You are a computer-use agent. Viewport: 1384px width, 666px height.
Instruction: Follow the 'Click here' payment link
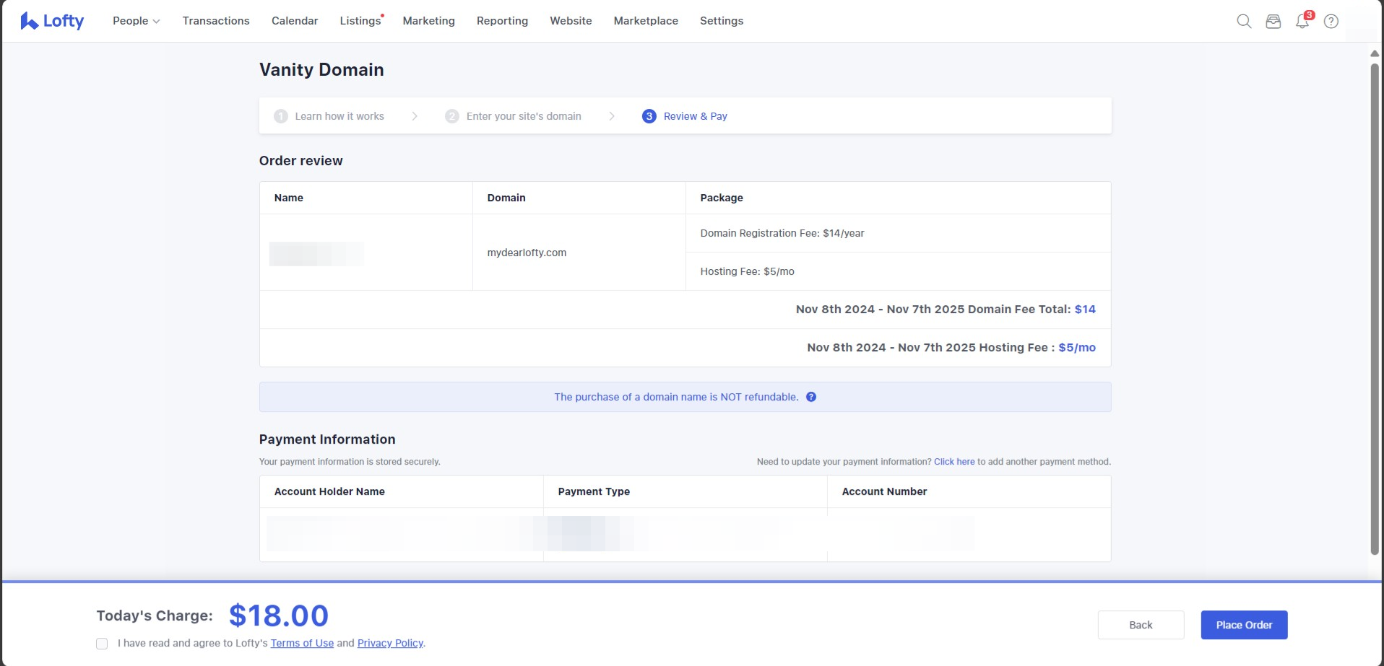click(x=953, y=462)
